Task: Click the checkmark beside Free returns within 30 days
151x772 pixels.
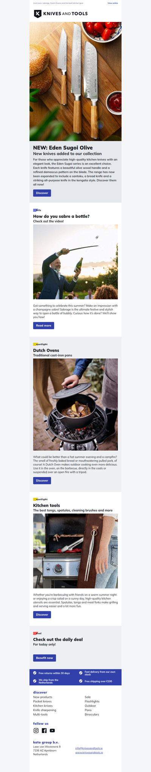Action: pos(35,673)
